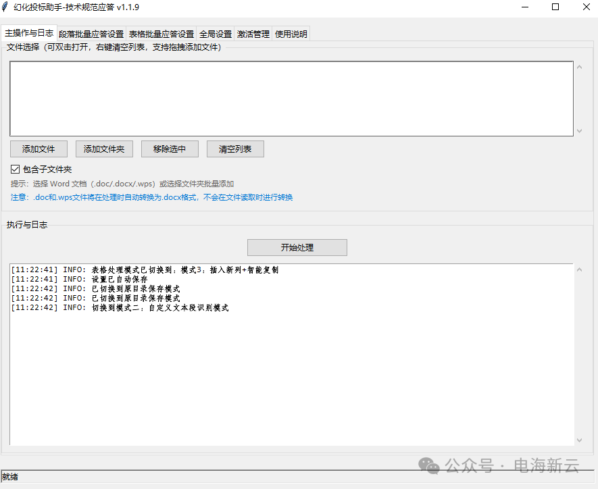The image size is (598, 489).
Task: Click the log area scrollbar up arrow
Action: pyautogui.click(x=579, y=270)
